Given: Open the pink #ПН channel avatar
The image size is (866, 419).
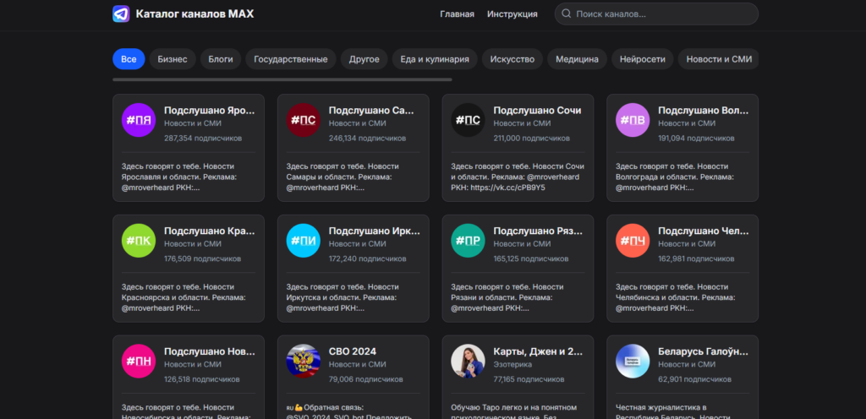Looking at the screenshot, I should tap(138, 361).
